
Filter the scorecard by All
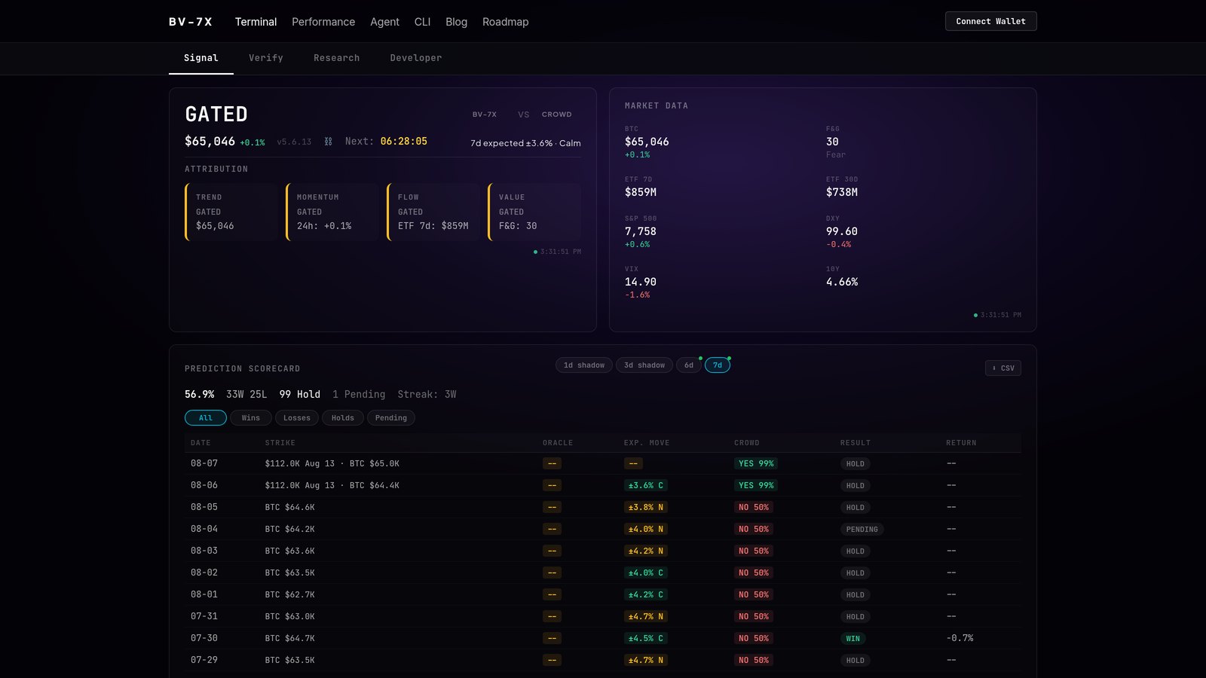pos(206,418)
